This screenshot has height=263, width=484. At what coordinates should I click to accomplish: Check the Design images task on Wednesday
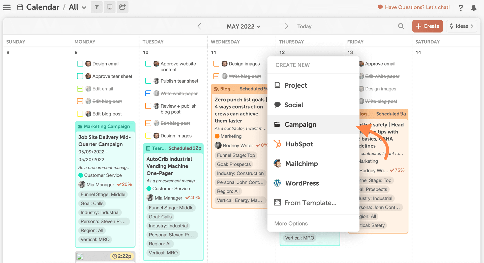pos(216,63)
